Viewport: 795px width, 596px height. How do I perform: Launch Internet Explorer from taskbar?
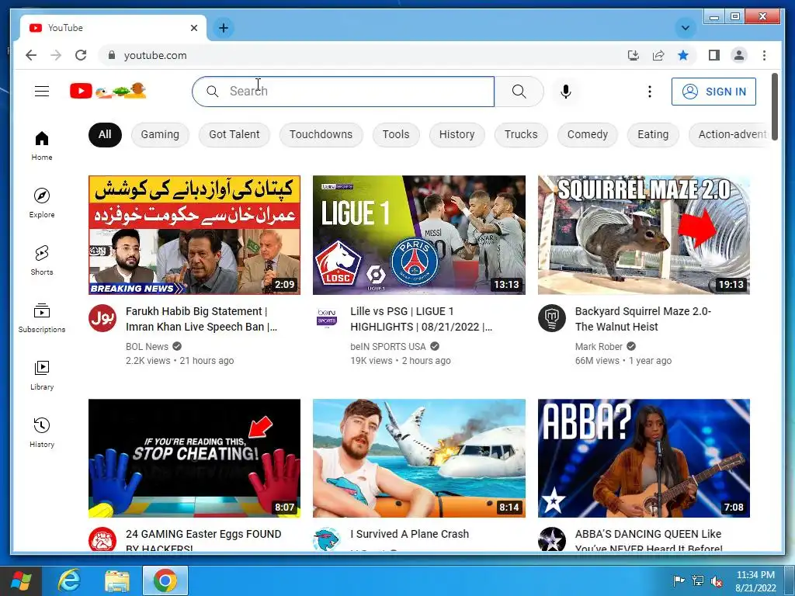click(69, 580)
